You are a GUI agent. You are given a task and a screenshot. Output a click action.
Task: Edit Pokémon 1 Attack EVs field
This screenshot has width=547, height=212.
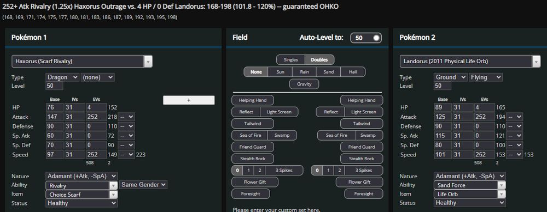(x=96, y=117)
